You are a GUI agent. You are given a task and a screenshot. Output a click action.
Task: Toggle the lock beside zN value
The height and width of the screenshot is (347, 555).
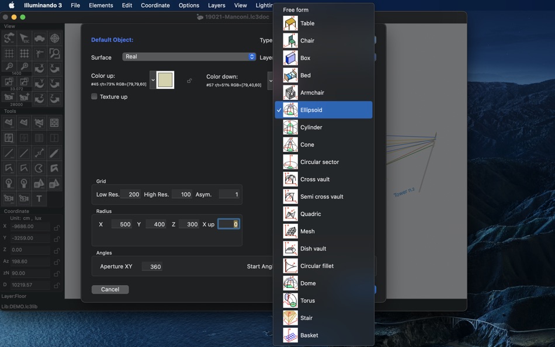pos(56,274)
